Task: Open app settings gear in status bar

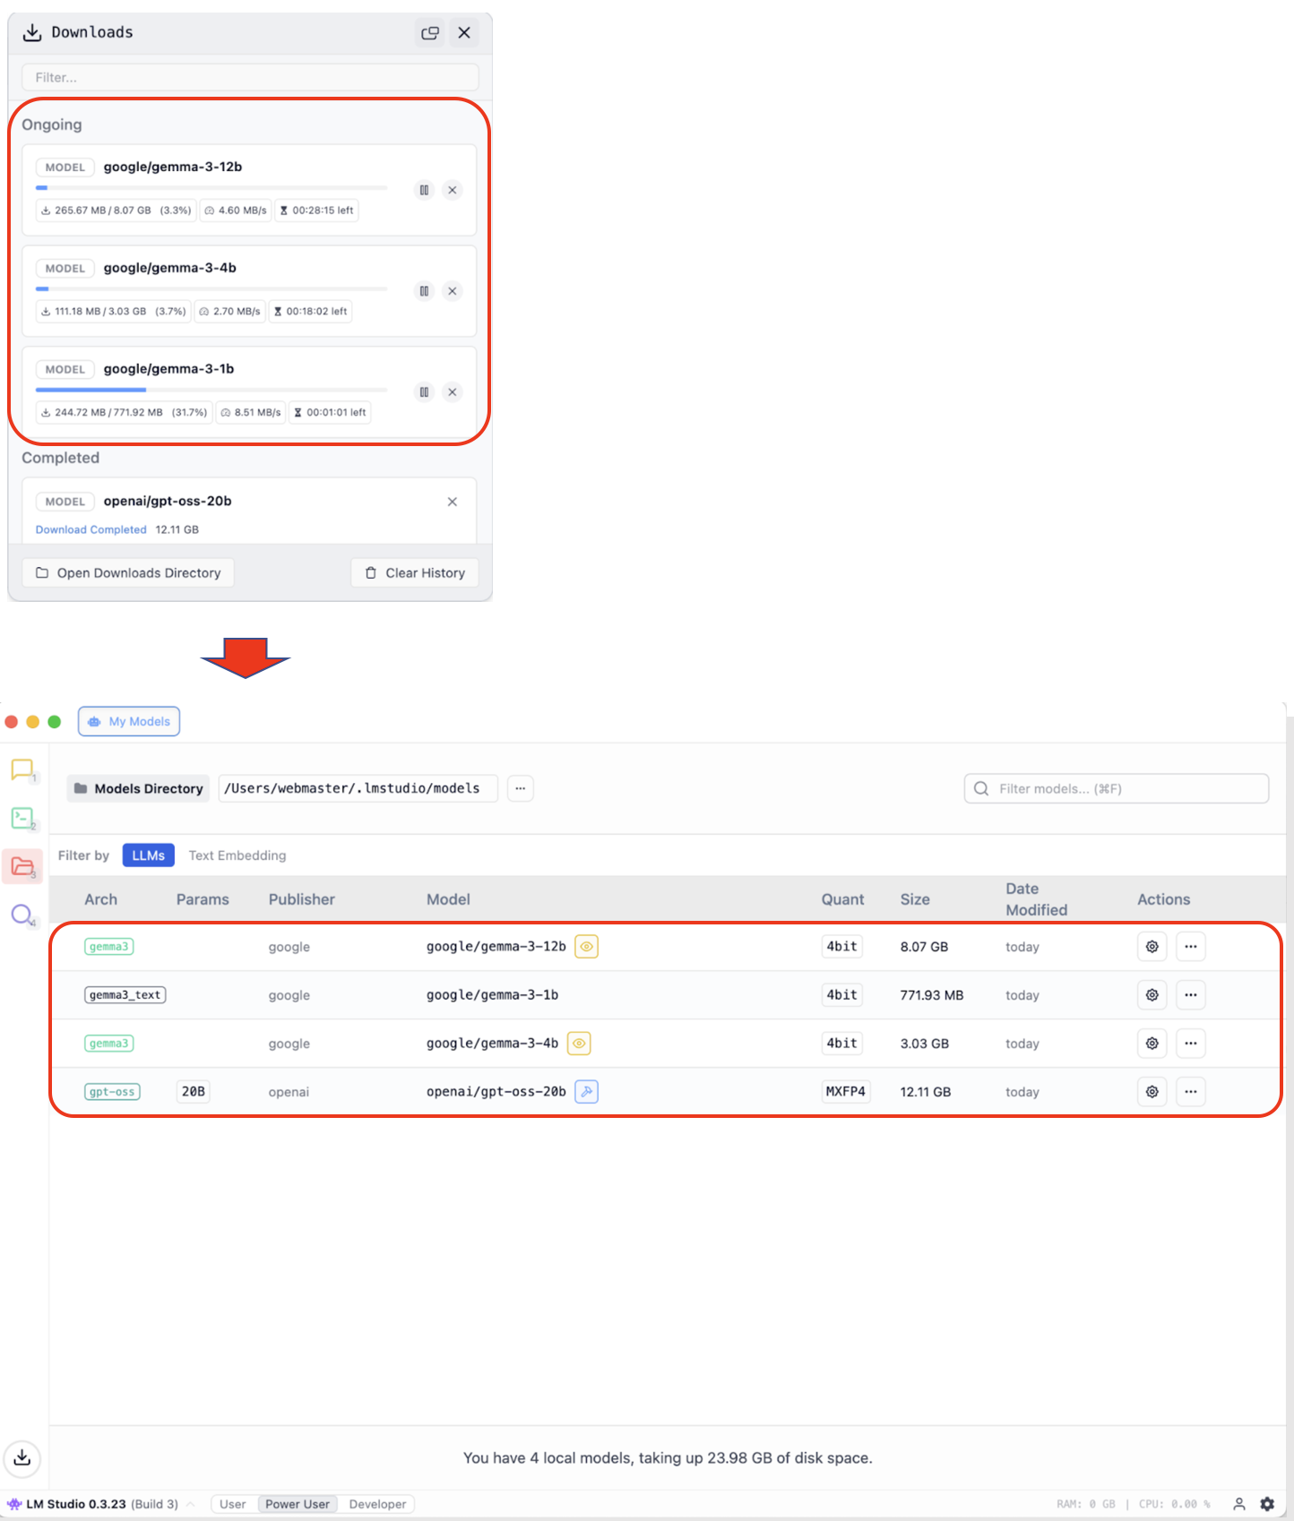Action: [x=1267, y=1504]
